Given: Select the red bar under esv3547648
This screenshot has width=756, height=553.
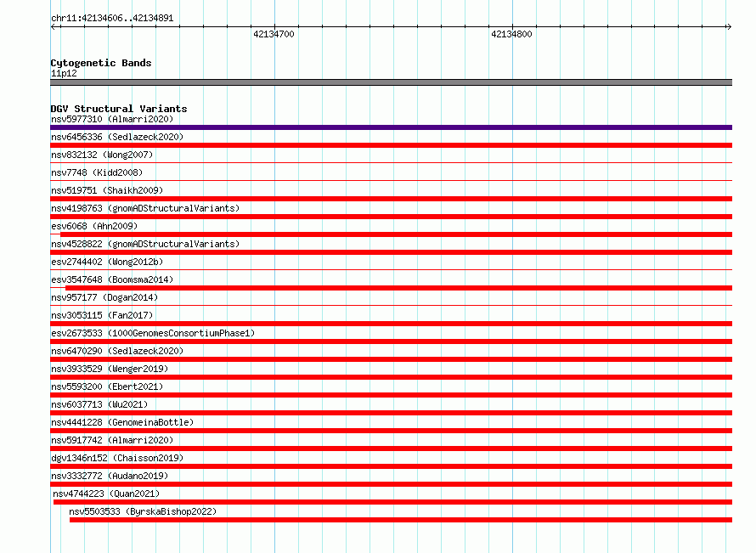Looking at the screenshot, I should tap(398, 288).
